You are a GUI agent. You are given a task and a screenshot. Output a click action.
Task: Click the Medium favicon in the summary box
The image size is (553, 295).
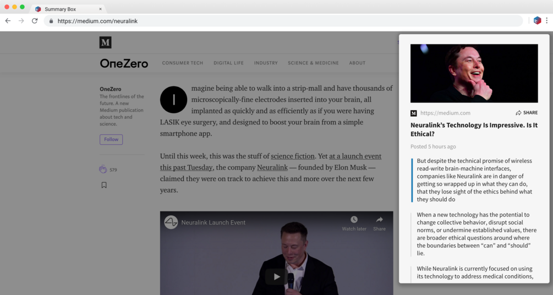[x=414, y=113]
